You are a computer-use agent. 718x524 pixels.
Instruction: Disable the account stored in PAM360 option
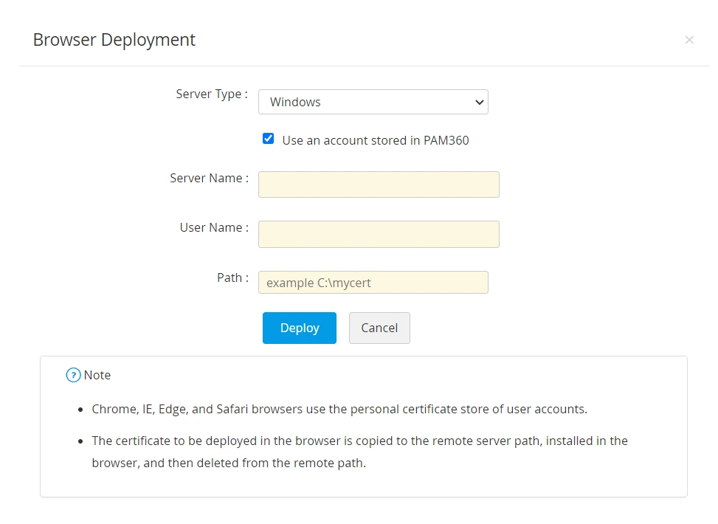click(268, 138)
